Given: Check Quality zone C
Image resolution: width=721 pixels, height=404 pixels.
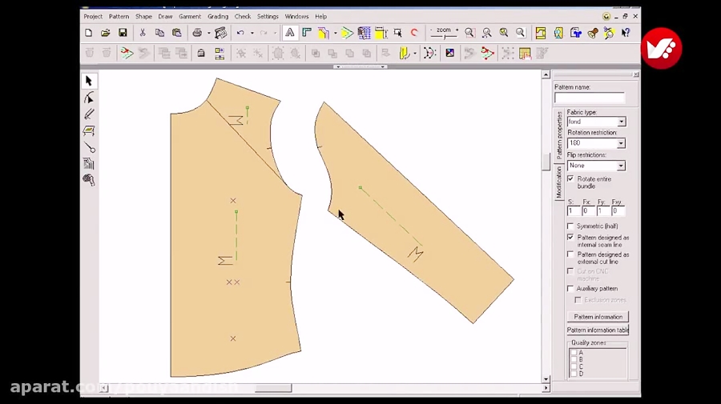Looking at the screenshot, I should click(x=574, y=366).
